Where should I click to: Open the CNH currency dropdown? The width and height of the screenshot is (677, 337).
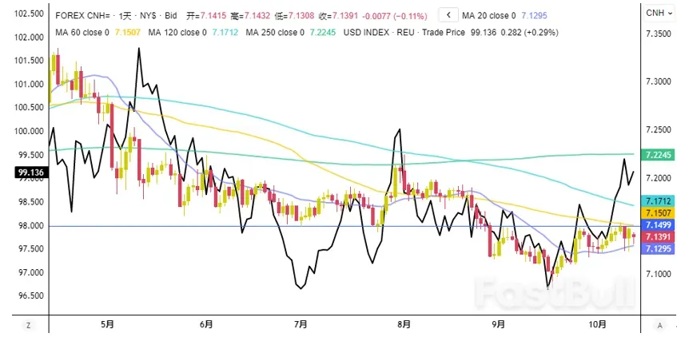point(659,14)
